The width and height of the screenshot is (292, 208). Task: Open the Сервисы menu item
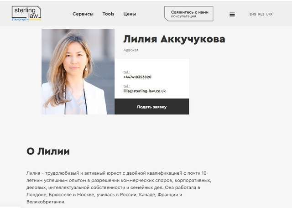coord(83,14)
